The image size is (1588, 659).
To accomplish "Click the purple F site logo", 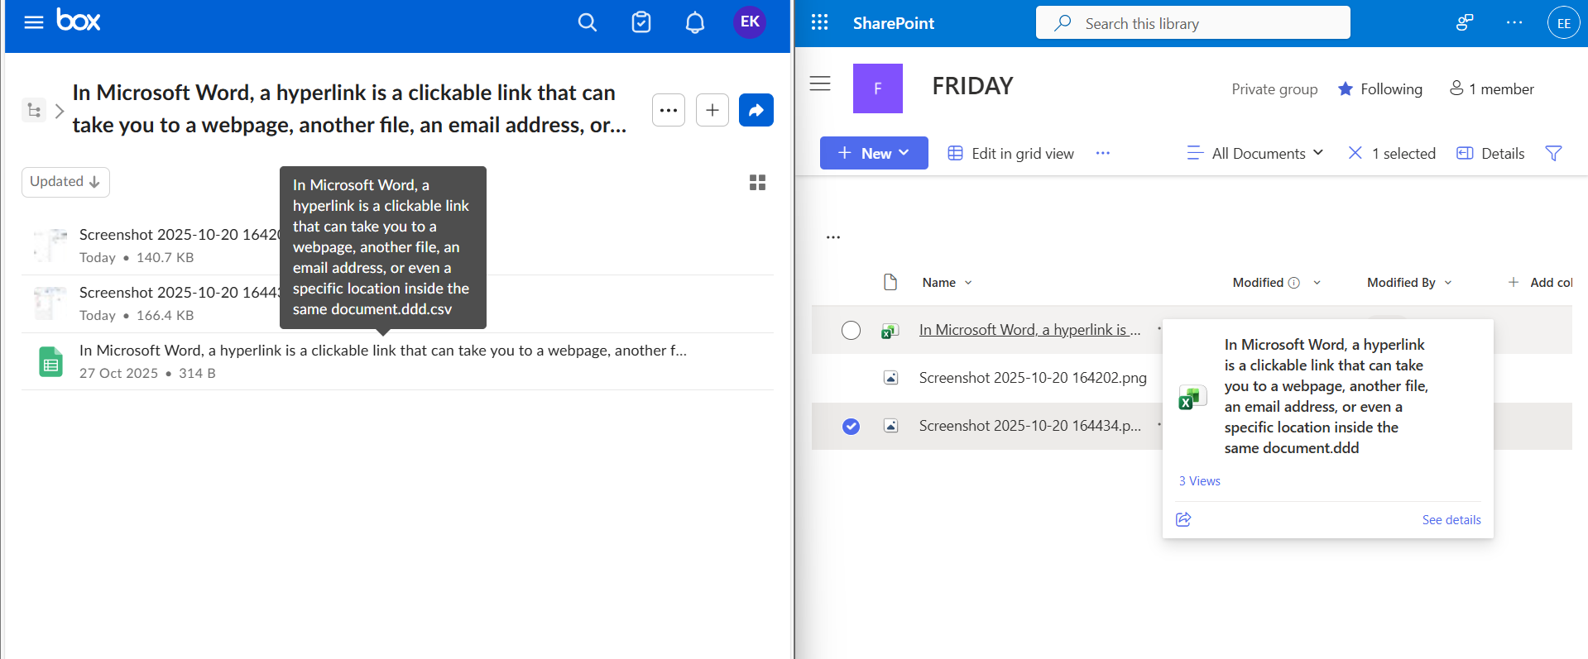I will pyautogui.click(x=878, y=88).
